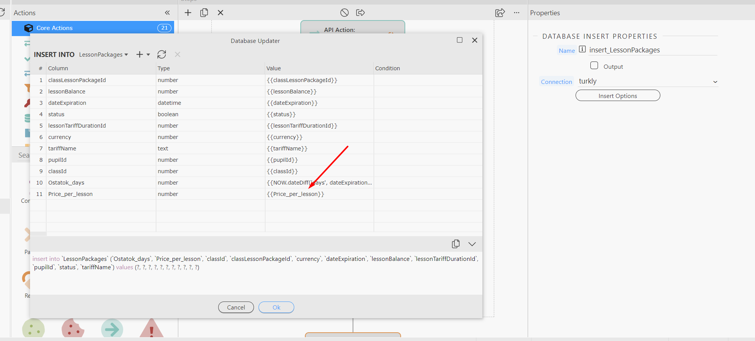This screenshot has width=755, height=341.
Task: Add a column with the plus icon
Action: point(140,55)
